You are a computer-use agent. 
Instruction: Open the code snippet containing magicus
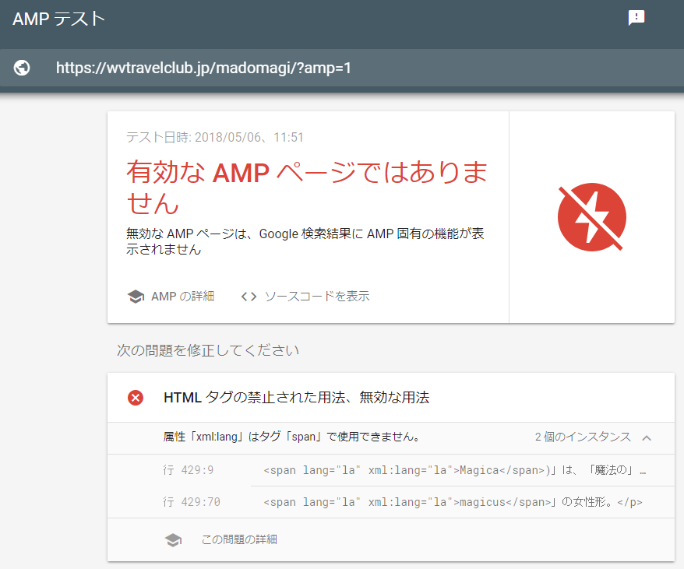pos(453,502)
